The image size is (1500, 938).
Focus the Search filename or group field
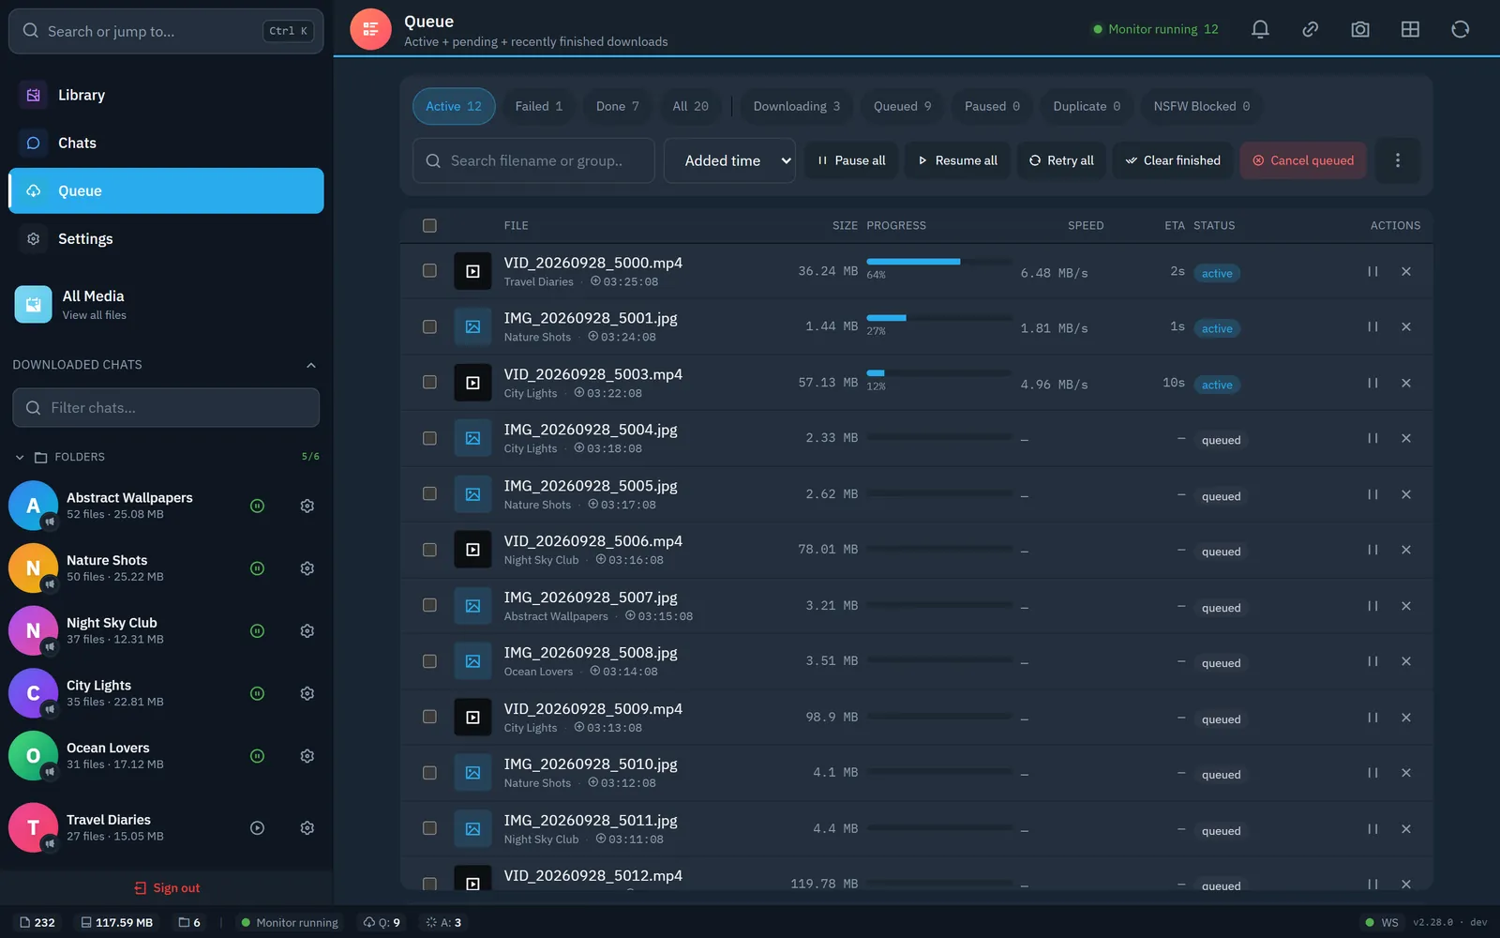click(x=533, y=160)
